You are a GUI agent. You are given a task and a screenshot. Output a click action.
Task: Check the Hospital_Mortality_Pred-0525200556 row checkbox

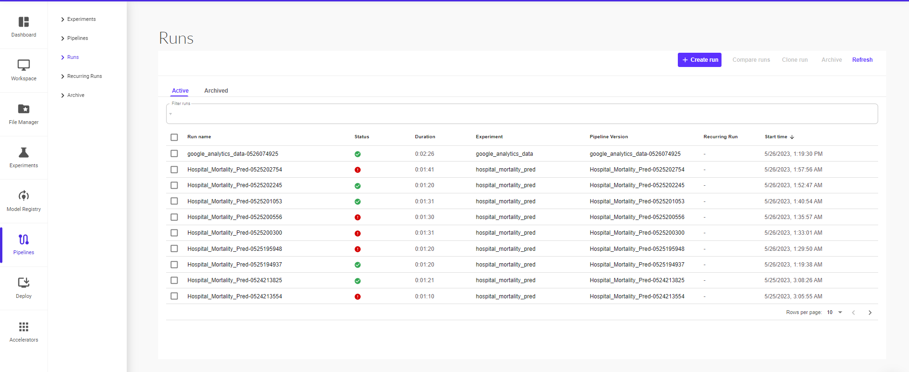click(174, 217)
